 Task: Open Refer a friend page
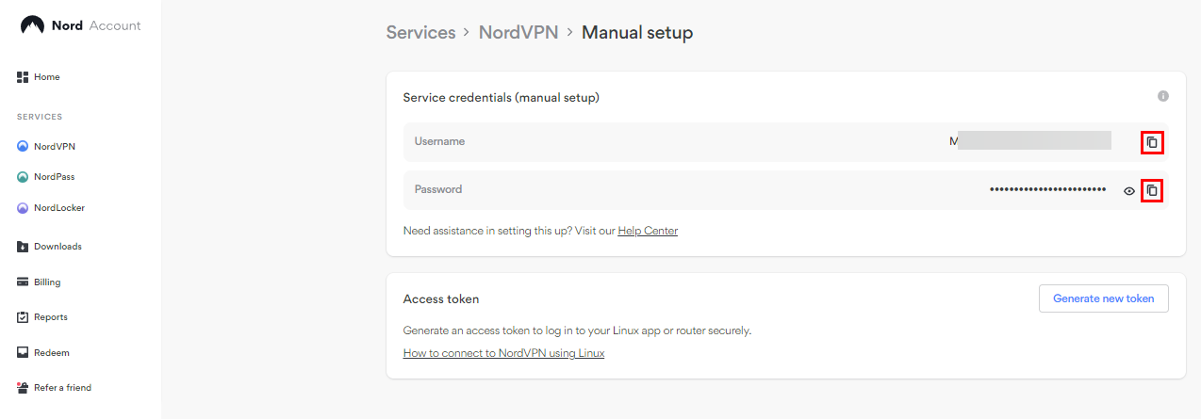tap(62, 388)
